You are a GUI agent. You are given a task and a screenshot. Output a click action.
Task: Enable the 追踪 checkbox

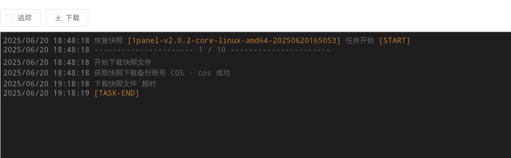[10, 18]
